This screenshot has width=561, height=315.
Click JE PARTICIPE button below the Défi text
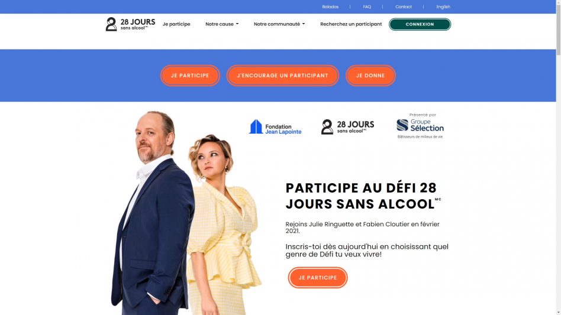point(318,278)
